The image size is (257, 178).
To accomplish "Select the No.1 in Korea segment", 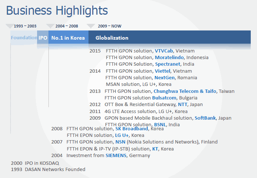I will (68, 37).
